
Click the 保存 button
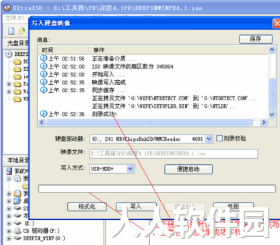coord(256,39)
